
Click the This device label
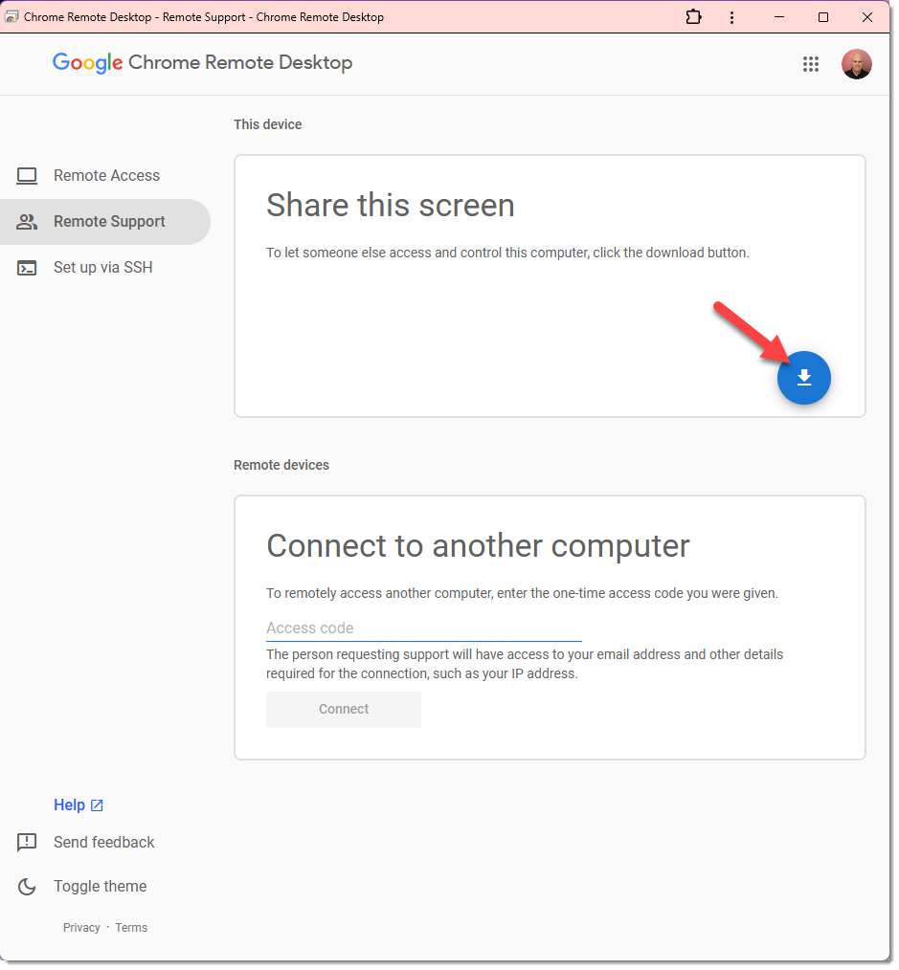[x=269, y=125]
